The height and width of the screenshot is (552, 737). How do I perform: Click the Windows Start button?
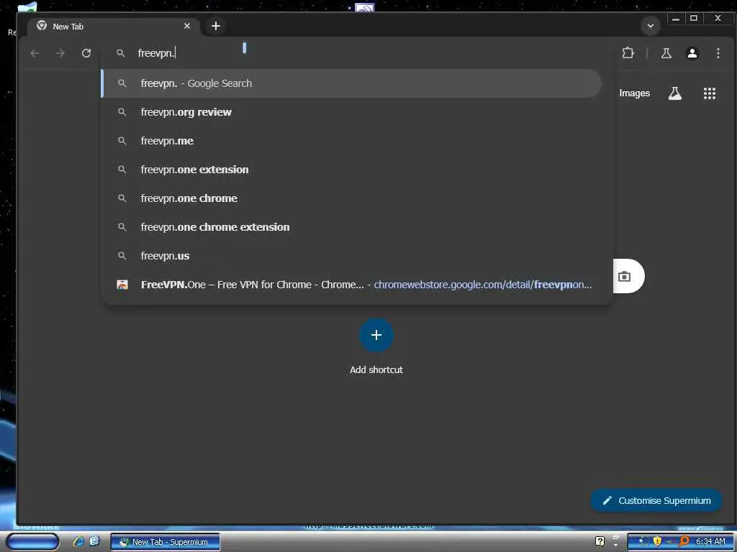coord(32,542)
